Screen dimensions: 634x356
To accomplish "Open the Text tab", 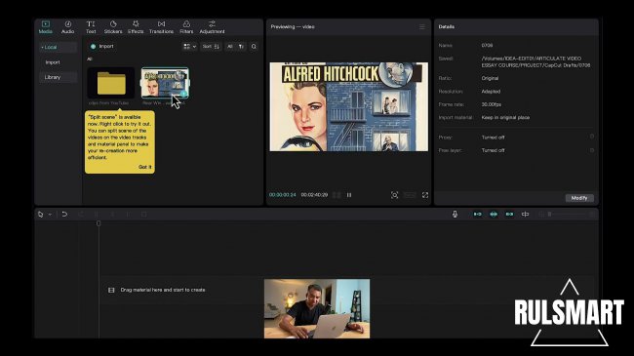I will point(91,27).
